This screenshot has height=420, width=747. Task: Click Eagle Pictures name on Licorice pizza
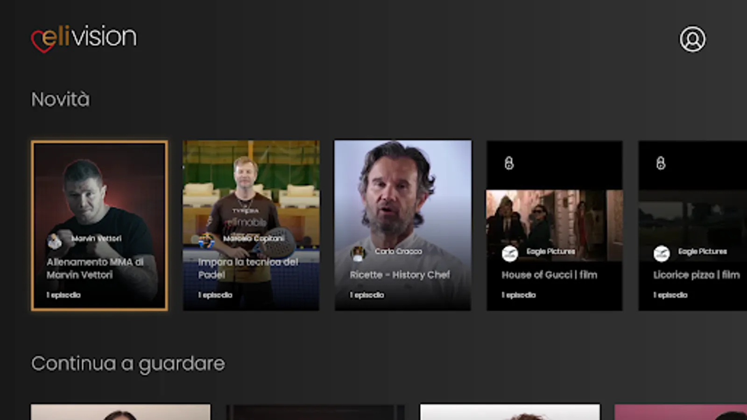703,252
